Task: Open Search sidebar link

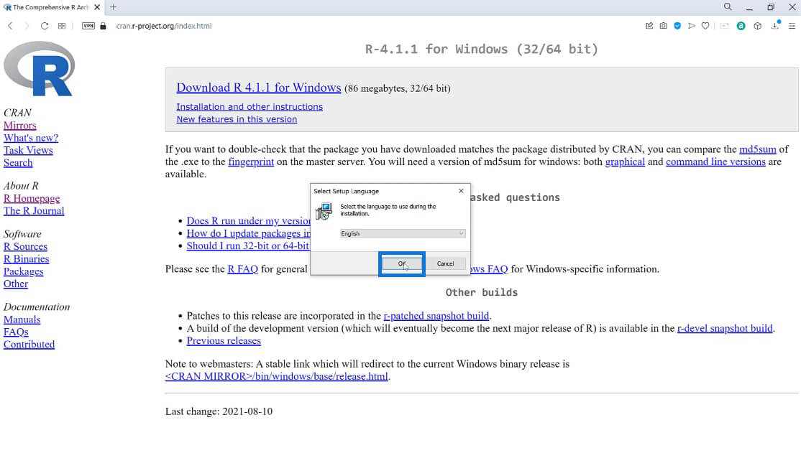Action: (x=18, y=163)
